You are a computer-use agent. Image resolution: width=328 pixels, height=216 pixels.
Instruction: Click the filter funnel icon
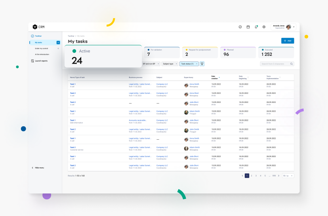(202, 64)
